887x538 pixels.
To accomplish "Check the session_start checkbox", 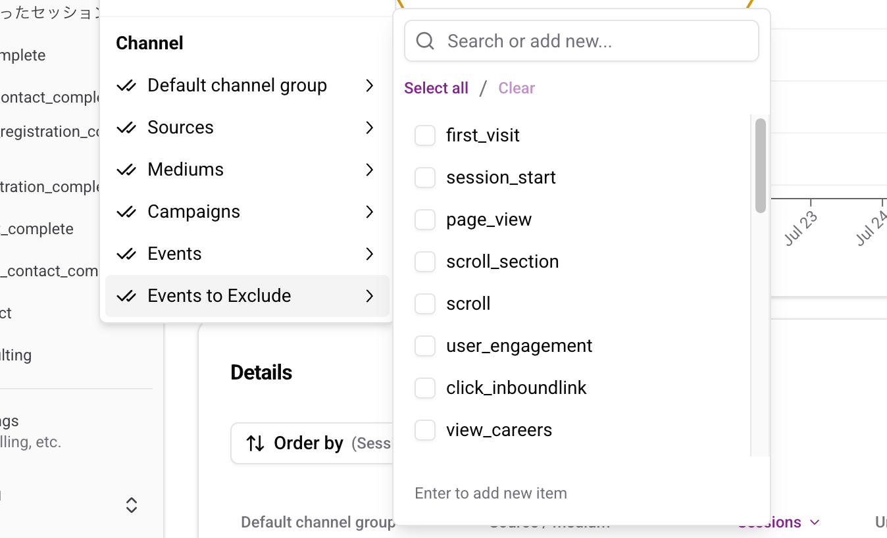I will pyautogui.click(x=425, y=178).
